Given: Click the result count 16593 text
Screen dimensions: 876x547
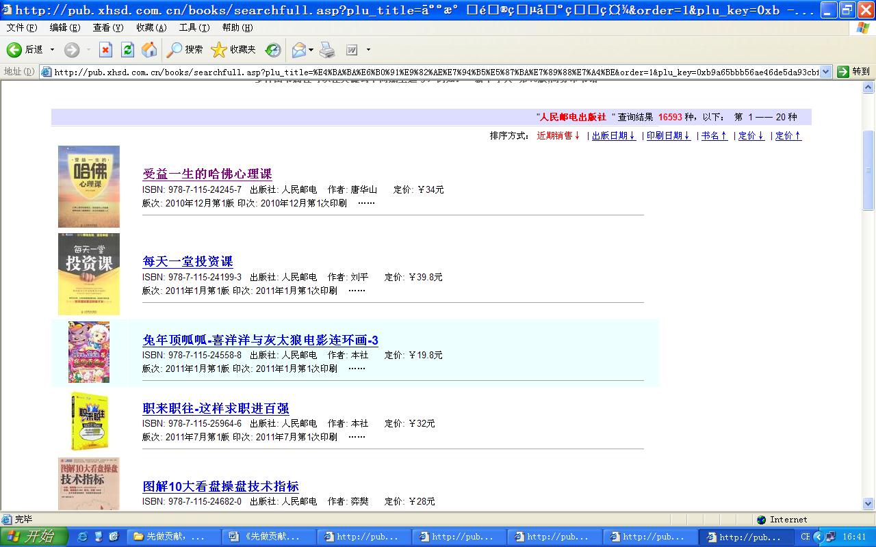Looking at the screenshot, I should coord(670,118).
